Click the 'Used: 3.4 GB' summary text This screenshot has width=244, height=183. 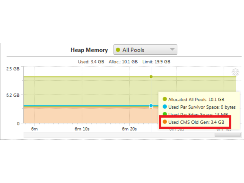tap(91, 62)
